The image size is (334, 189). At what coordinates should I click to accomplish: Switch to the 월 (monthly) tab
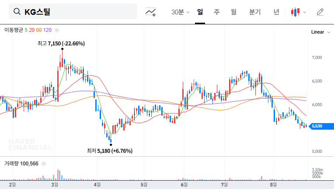click(x=233, y=12)
